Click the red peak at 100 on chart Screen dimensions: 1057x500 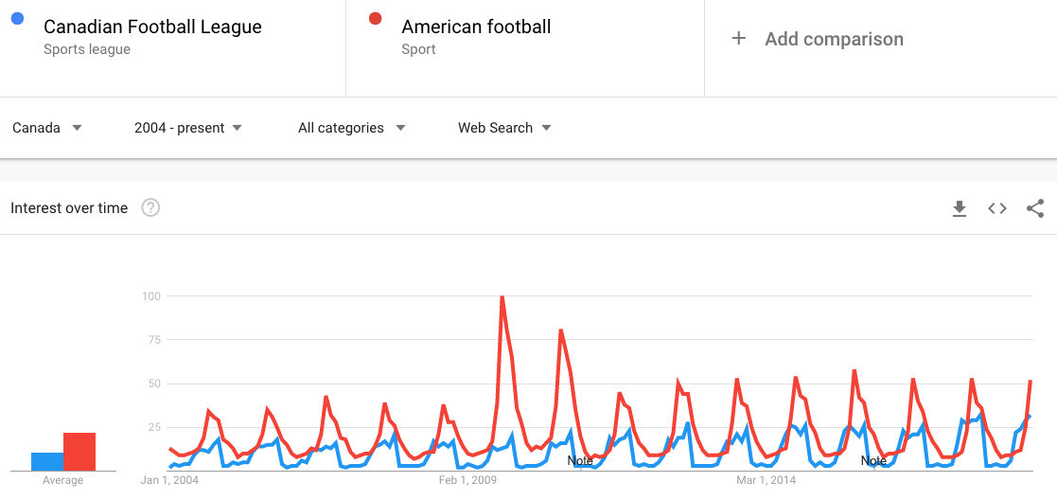(502, 297)
